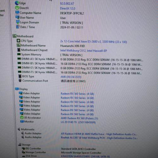158x158 pixels.
Task: Click the DIMM-A1 memory module icon
Action: point(19,59)
